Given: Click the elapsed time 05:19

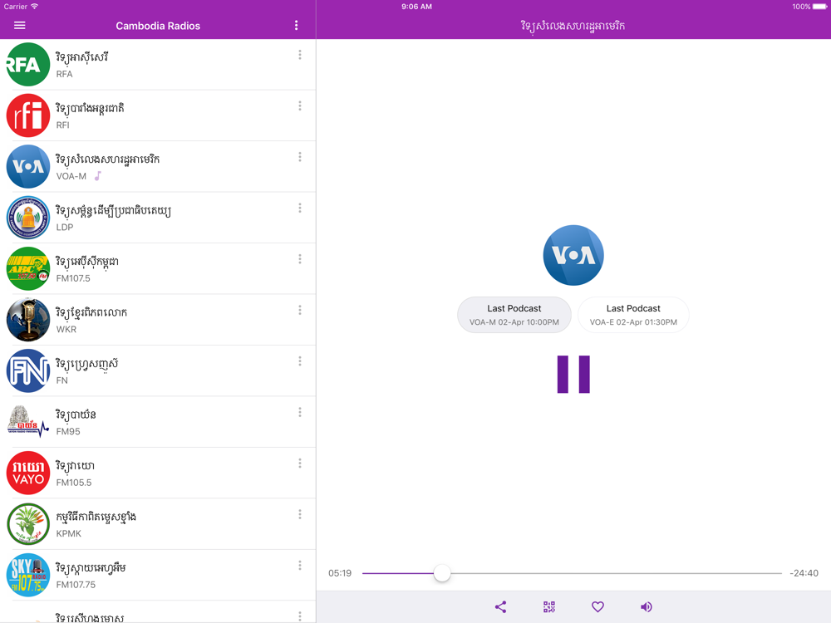Looking at the screenshot, I should pyautogui.click(x=340, y=573).
